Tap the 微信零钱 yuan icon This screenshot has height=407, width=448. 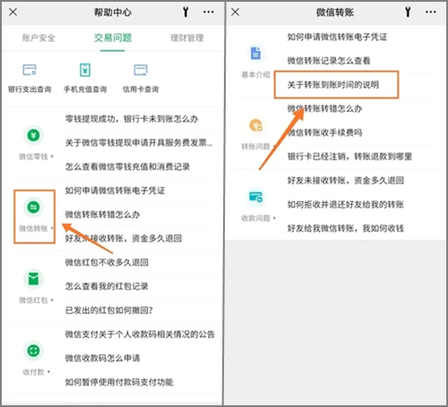pyautogui.click(x=33, y=135)
